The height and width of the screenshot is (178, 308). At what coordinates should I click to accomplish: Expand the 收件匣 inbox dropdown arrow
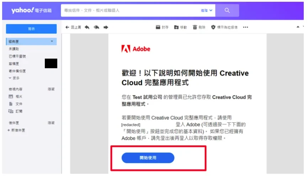tap(52, 41)
